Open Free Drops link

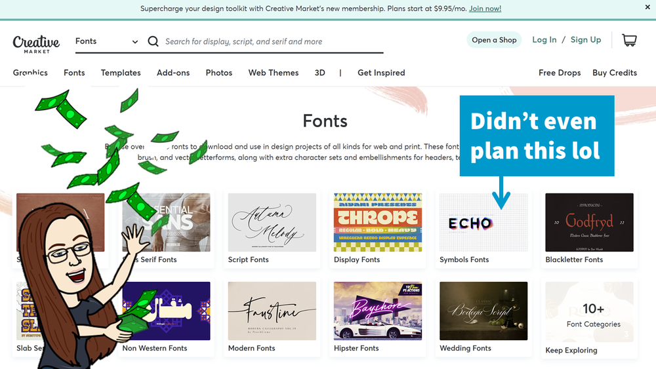(560, 73)
